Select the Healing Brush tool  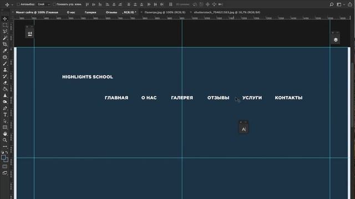tap(5, 57)
